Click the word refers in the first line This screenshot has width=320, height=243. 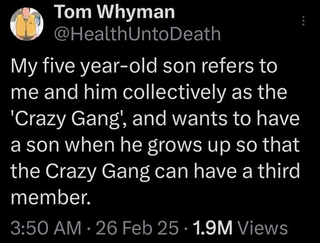[x=223, y=66]
